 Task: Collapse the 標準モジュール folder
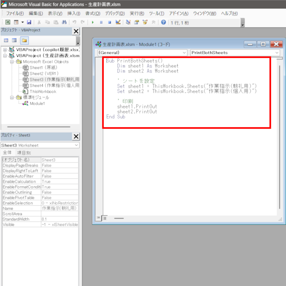click(x=12, y=97)
